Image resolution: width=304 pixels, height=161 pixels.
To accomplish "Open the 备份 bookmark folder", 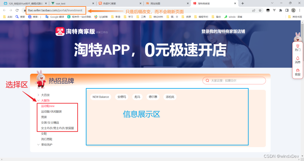I will [216, 17].
